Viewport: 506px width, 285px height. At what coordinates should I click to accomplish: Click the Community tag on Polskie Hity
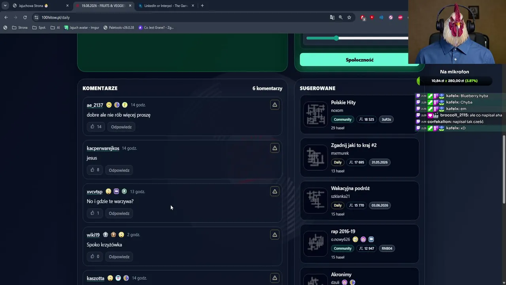tap(342, 120)
